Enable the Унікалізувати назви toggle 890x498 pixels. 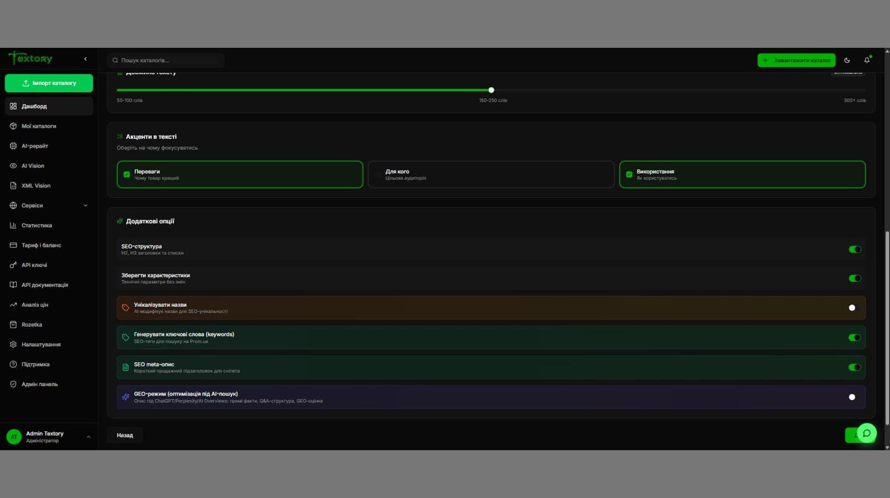[x=855, y=308]
